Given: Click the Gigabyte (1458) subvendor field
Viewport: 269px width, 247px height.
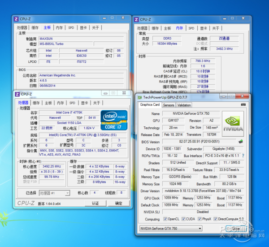Looking at the screenshot, I should pos(223,149).
